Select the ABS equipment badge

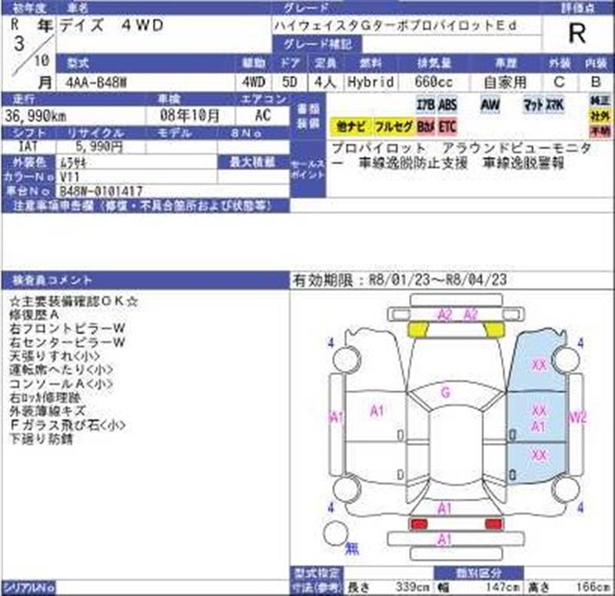(x=447, y=104)
